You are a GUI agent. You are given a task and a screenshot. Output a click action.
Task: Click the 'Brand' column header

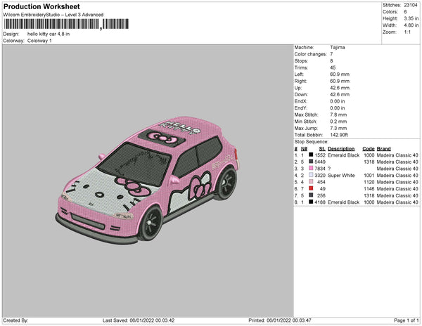click(383, 149)
